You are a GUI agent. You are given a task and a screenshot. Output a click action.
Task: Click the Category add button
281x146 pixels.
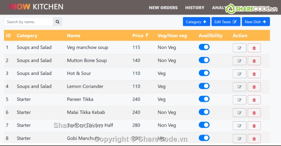[x=196, y=22]
